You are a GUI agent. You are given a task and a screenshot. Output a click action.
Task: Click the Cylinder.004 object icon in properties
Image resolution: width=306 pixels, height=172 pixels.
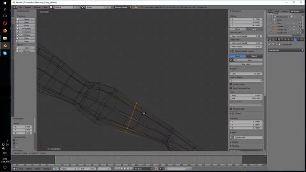click(280, 44)
